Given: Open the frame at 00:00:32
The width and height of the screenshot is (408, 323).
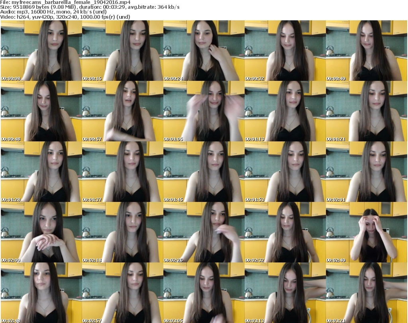Looking at the screenshot, I should pos(285,51).
